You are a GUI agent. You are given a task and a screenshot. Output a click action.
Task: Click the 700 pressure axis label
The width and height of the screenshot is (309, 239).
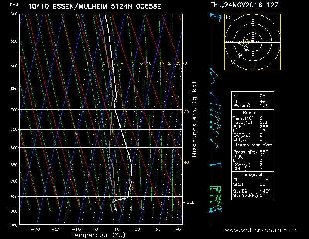pyautogui.click(x=14, y=110)
